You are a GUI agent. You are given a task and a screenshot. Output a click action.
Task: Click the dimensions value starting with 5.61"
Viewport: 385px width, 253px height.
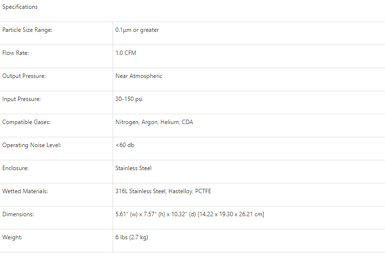[x=190, y=214]
